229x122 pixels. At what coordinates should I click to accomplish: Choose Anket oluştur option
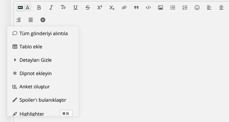[x=43, y=87]
